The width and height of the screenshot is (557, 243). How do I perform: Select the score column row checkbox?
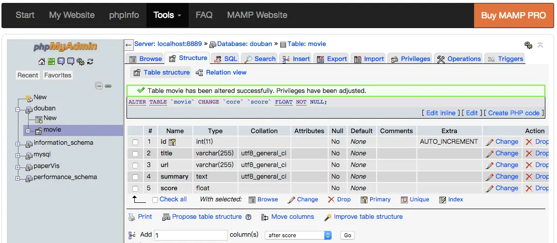click(135, 189)
